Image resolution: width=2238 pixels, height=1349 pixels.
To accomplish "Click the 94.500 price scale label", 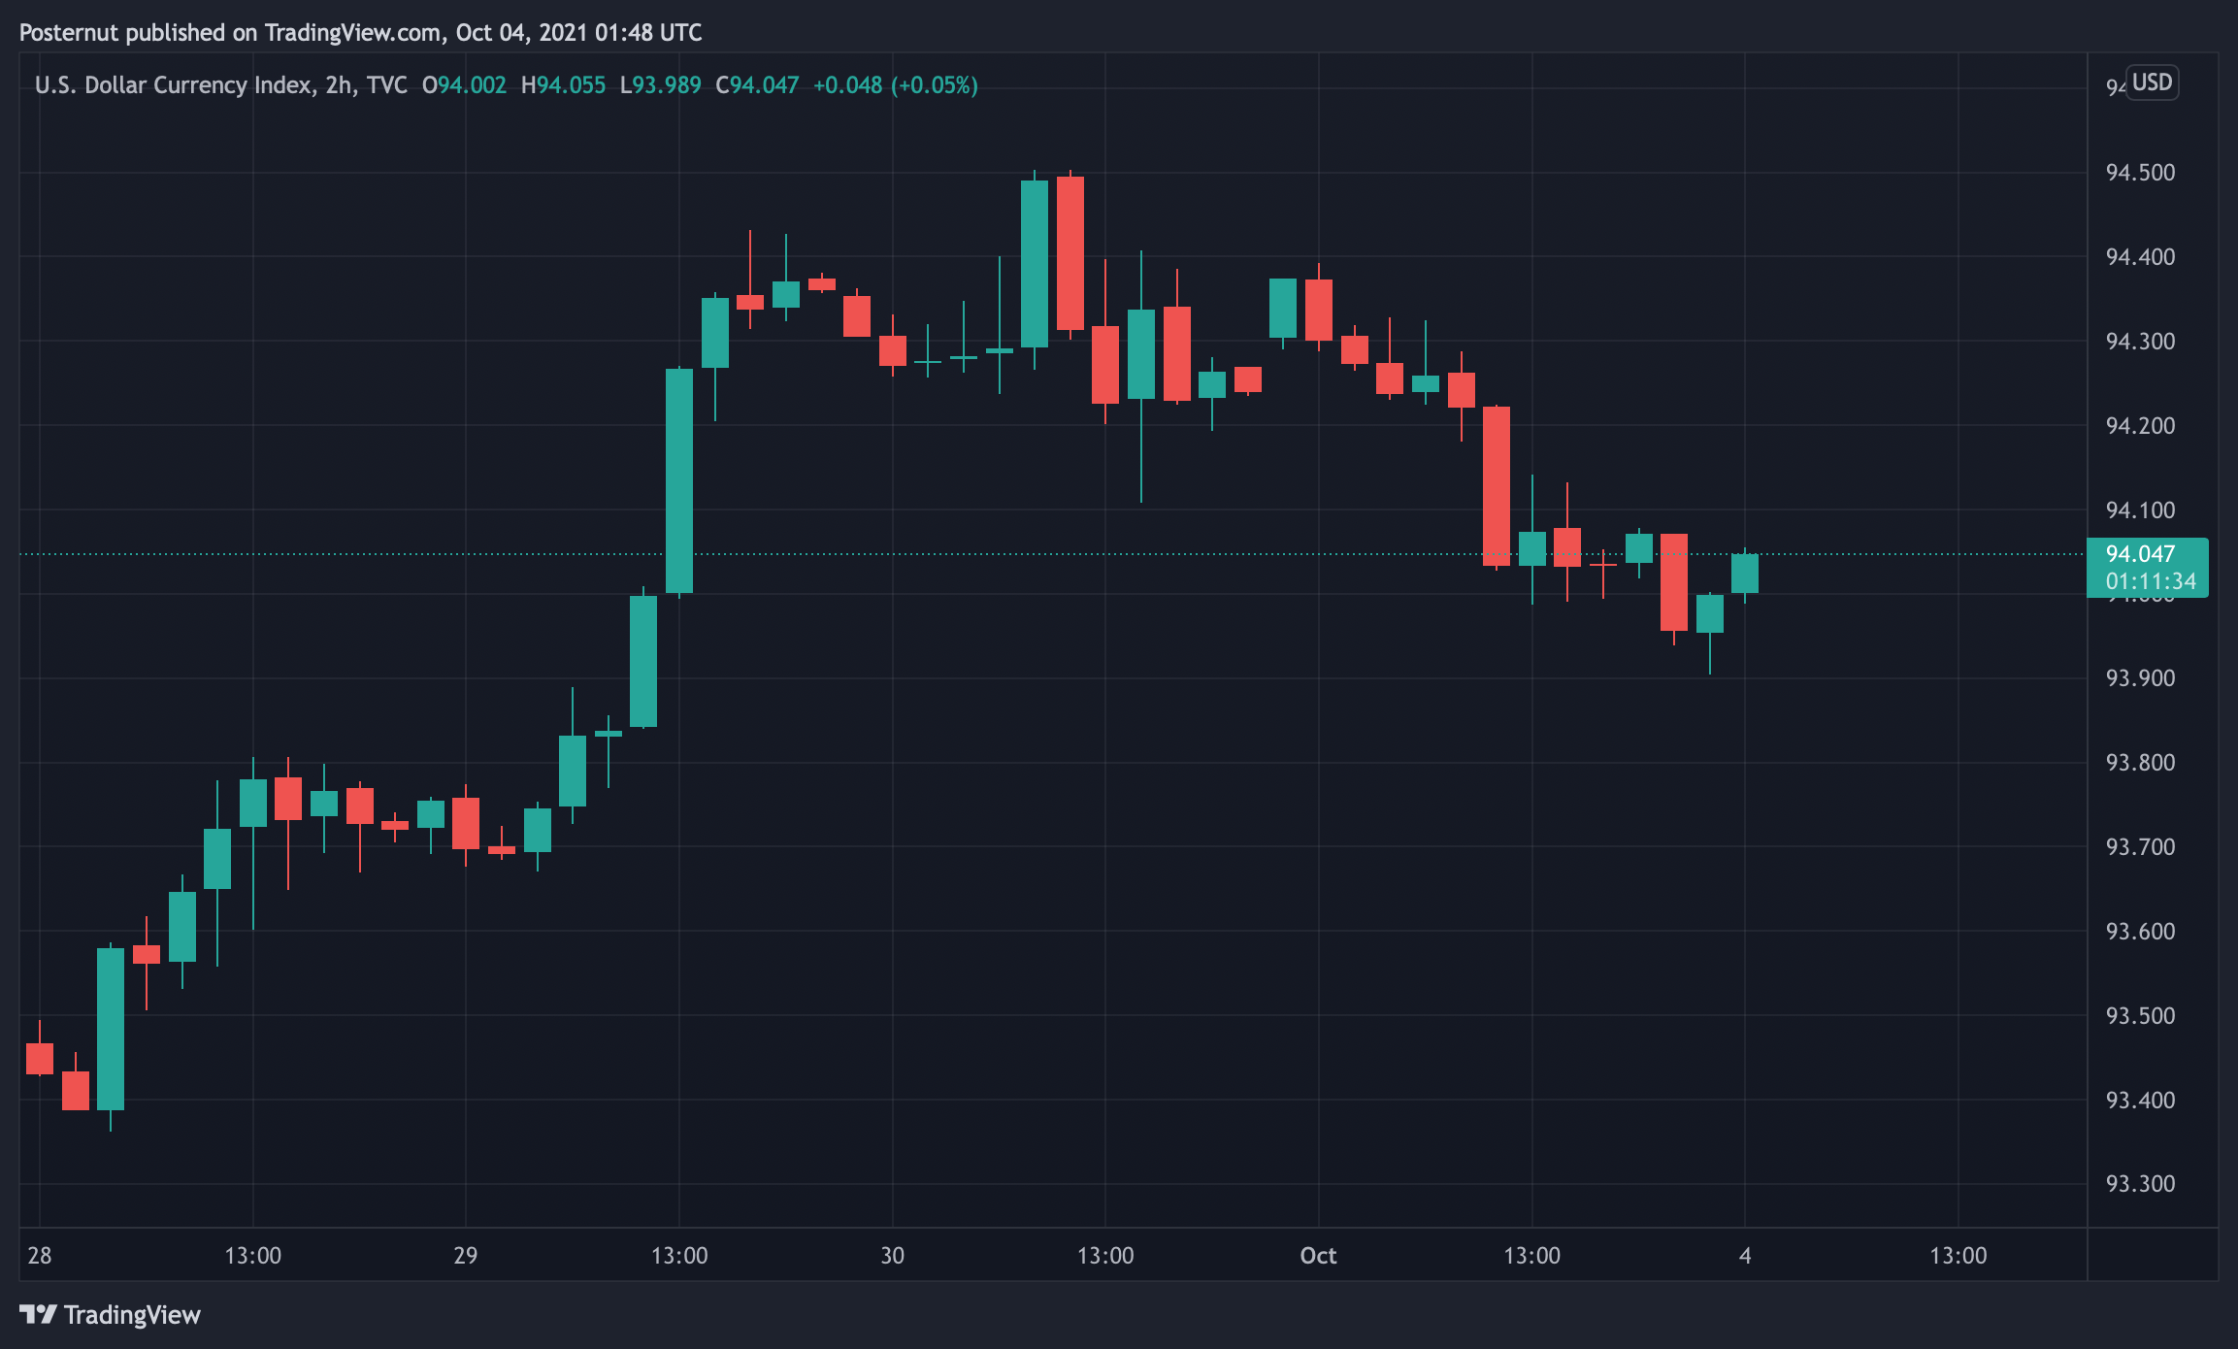I will pyautogui.click(x=2139, y=173).
